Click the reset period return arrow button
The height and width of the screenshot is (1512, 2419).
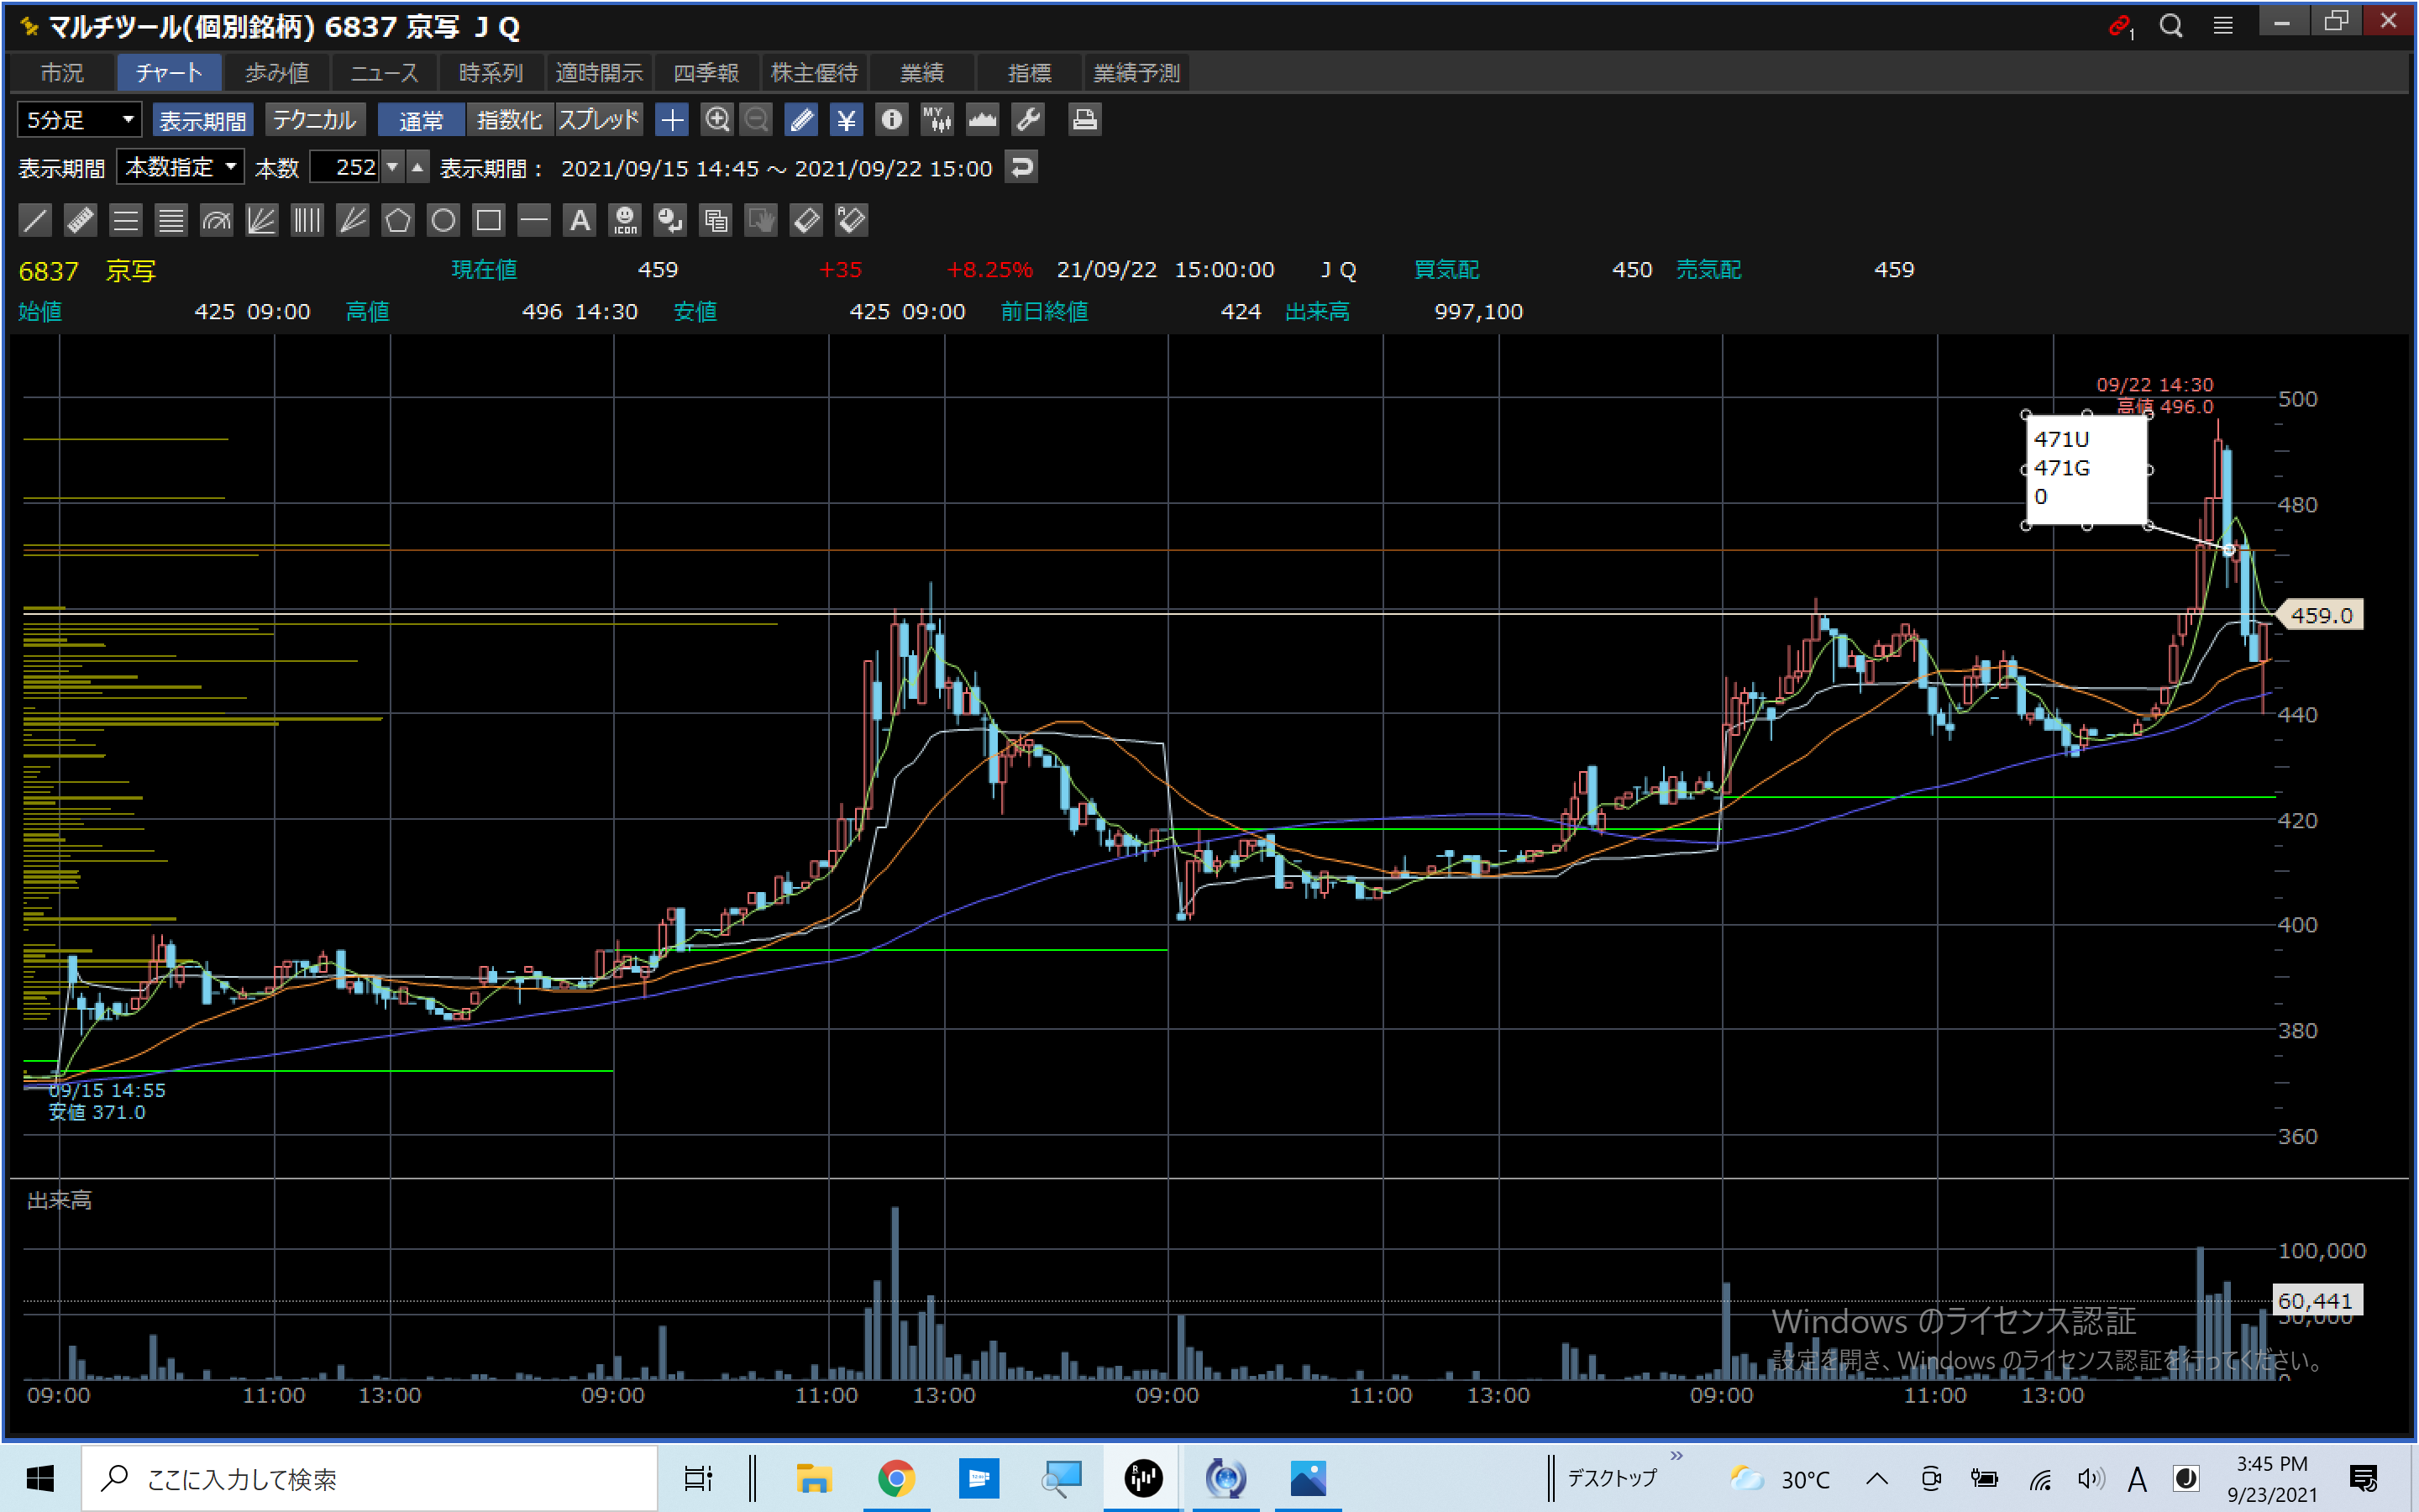(x=1021, y=167)
